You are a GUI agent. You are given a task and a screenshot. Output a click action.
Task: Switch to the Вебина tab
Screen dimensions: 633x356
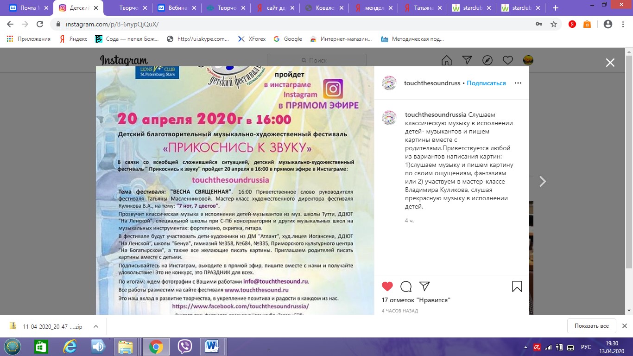tap(177, 8)
